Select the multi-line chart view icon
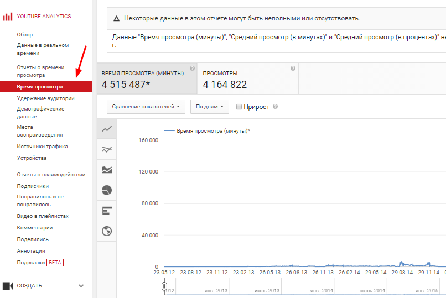The image size is (446, 298). [107, 149]
